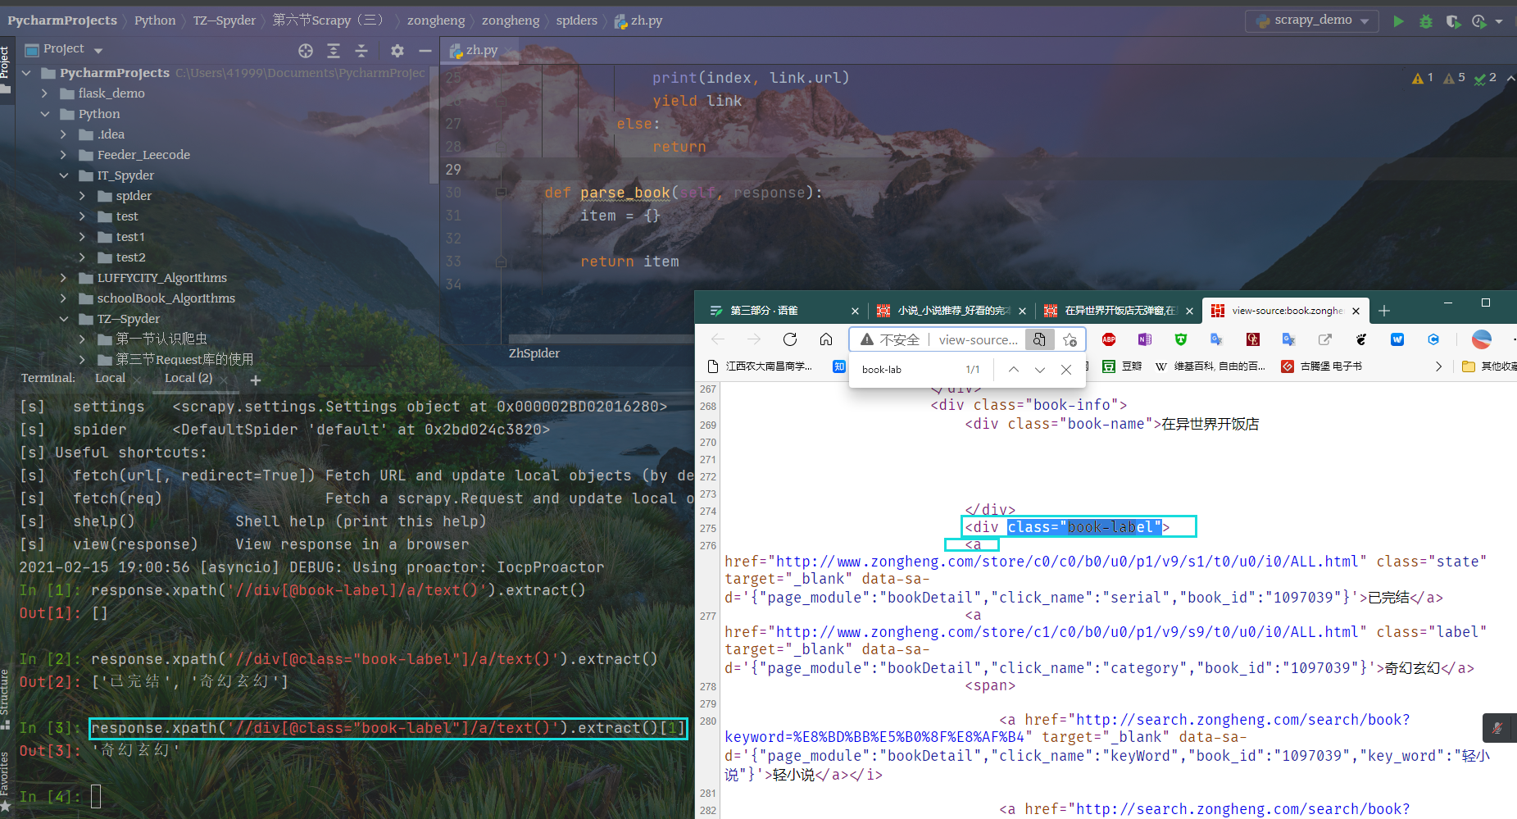Select the test2 folder in Project tree

click(131, 257)
